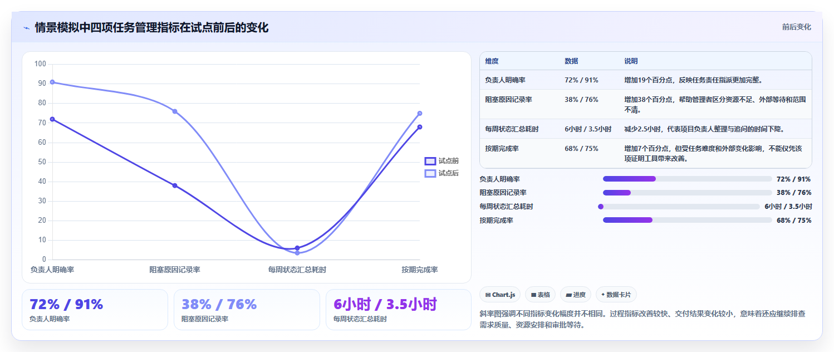Screen dimensions: 834x352
Task: Toggle the 试点后 legend swatch
Action: coord(430,173)
